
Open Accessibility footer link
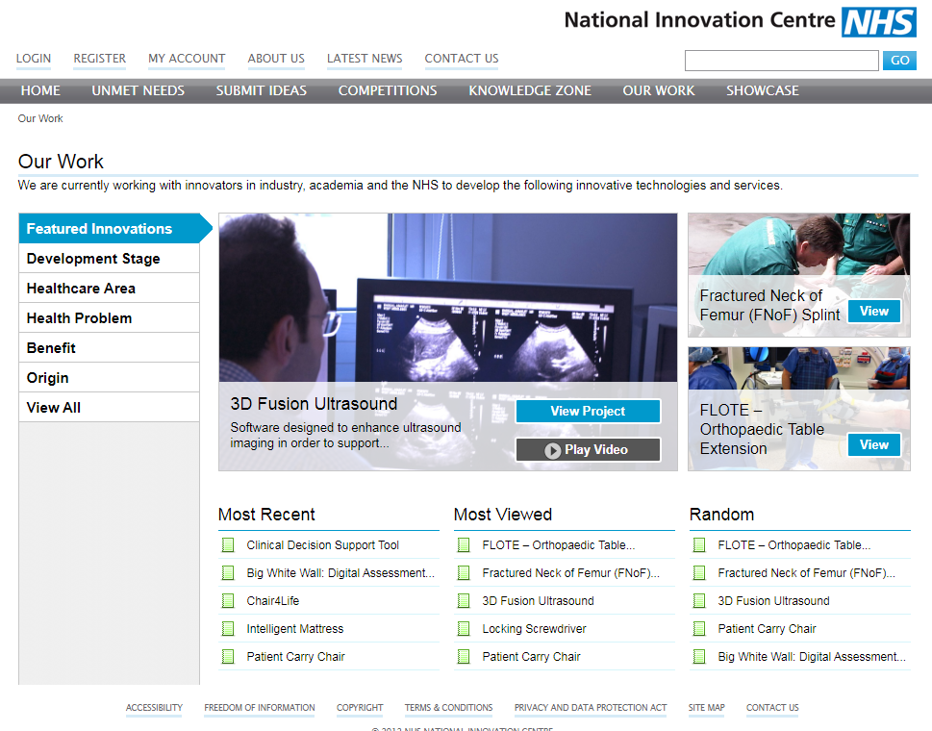[154, 708]
